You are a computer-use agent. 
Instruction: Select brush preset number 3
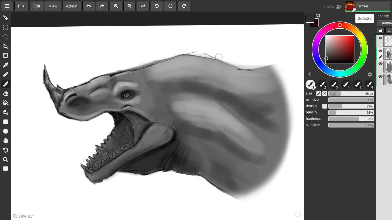[334, 85]
